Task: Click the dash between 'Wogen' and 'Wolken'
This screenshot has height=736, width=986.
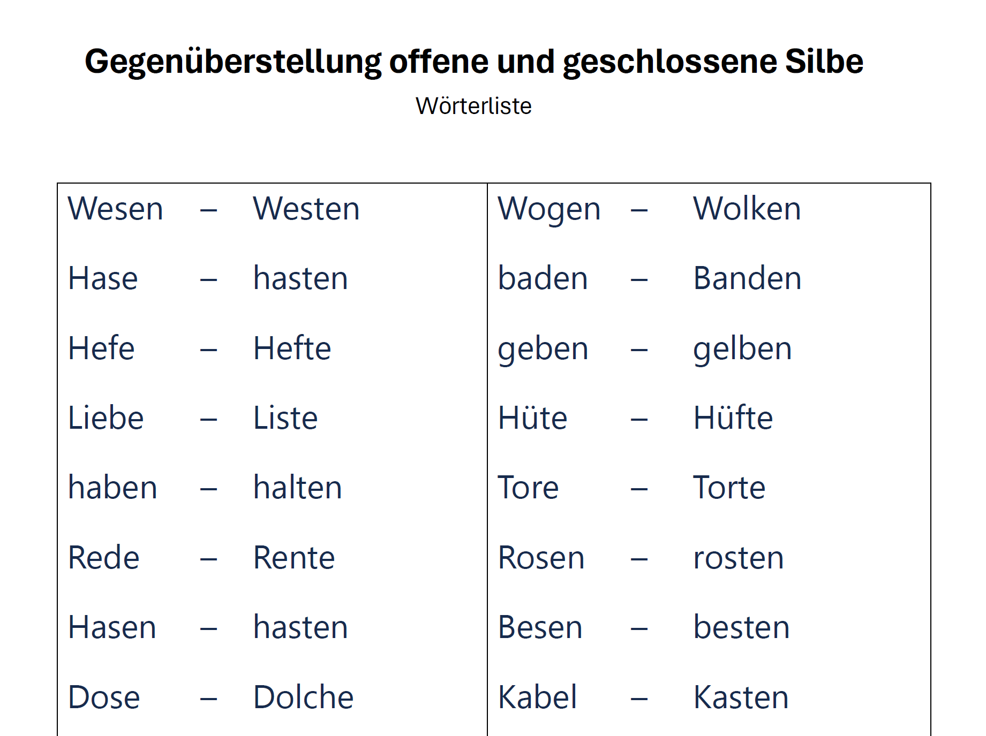Action: pyautogui.click(x=639, y=210)
